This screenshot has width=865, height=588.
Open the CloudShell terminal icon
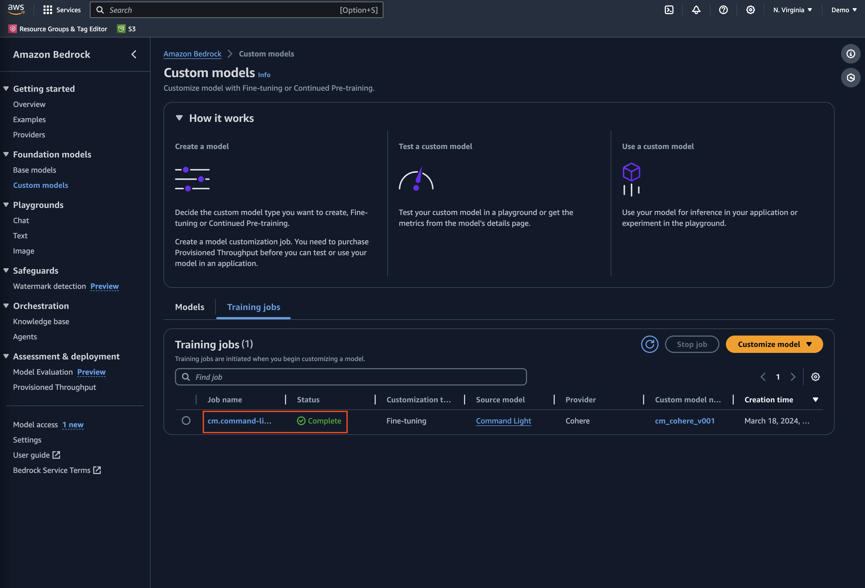click(x=669, y=10)
